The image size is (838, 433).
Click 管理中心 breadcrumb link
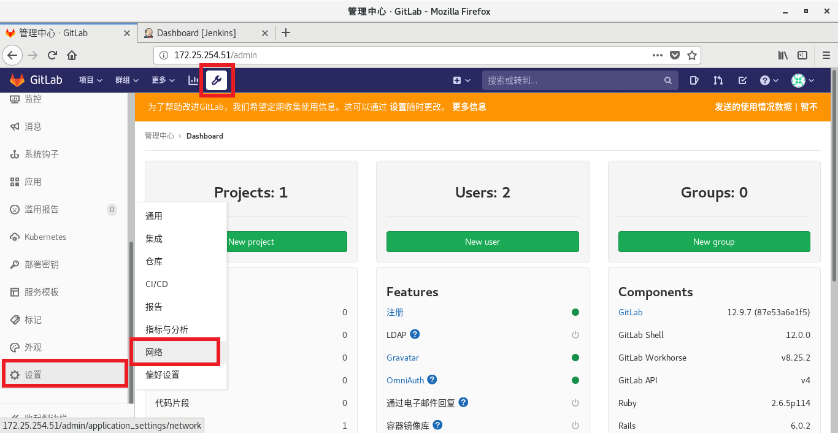pyautogui.click(x=160, y=136)
